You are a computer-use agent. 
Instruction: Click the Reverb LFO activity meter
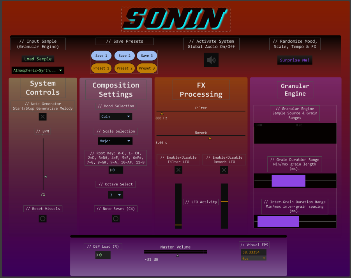pos(224,206)
